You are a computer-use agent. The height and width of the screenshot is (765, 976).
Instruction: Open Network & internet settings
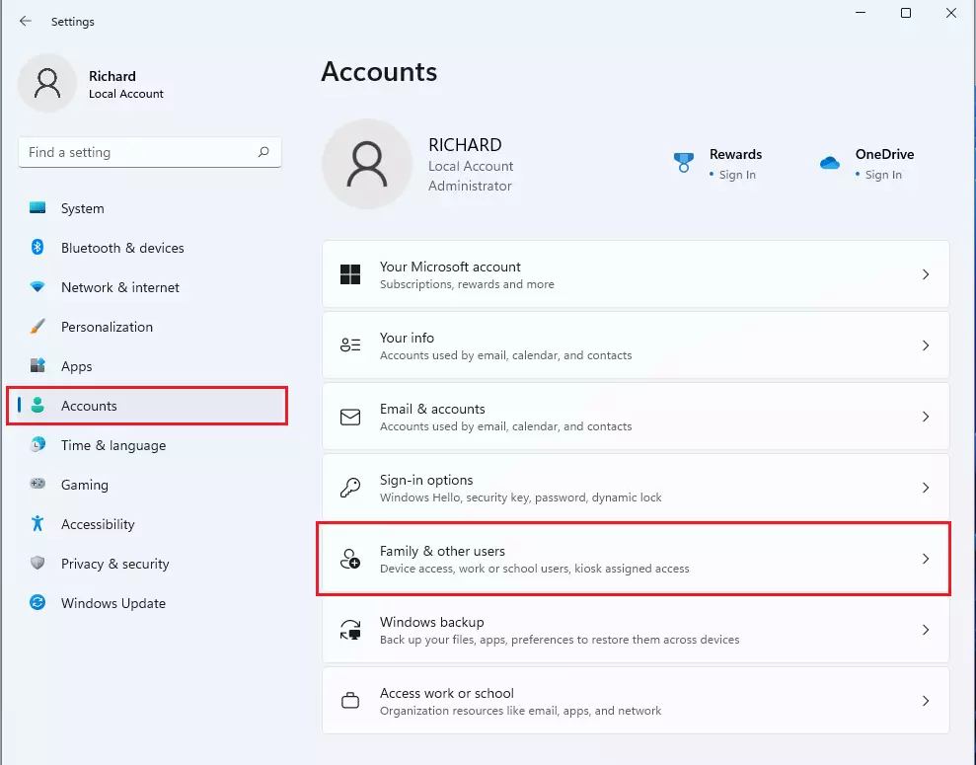pyautogui.click(x=147, y=287)
